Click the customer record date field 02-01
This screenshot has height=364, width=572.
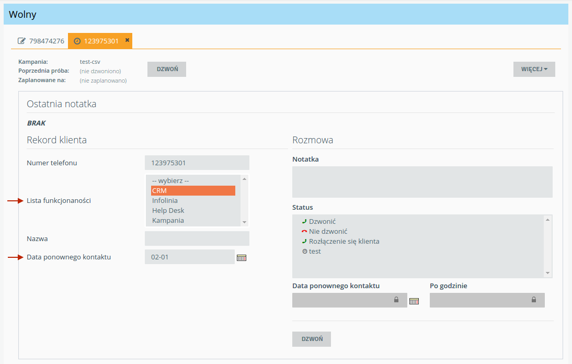click(x=190, y=257)
